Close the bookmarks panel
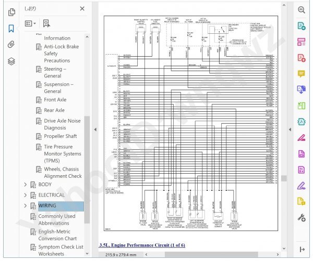The image size is (313, 261). coord(82,8)
